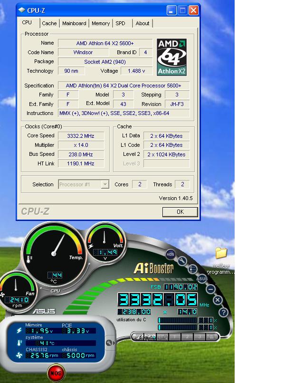The height and width of the screenshot is (383, 304).
Task: Click the CPU-Z title bar icon
Action: (22, 10)
